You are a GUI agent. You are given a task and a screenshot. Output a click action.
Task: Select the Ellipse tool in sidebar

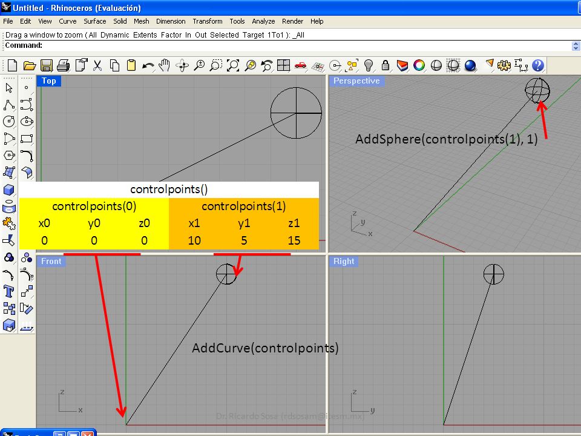(x=27, y=121)
